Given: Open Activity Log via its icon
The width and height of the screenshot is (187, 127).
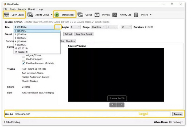Looking at the screenshot, I should 115,15.
